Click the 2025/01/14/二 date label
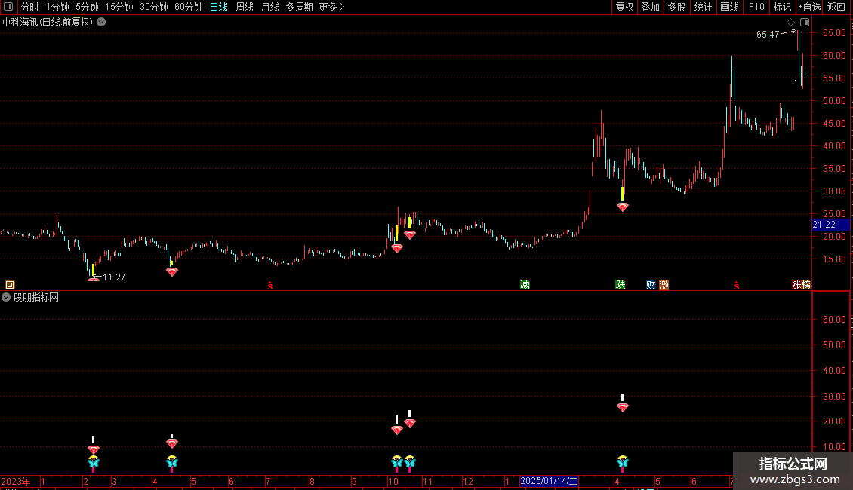The width and height of the screenshot is (853, 490). (x=549, y=481)
